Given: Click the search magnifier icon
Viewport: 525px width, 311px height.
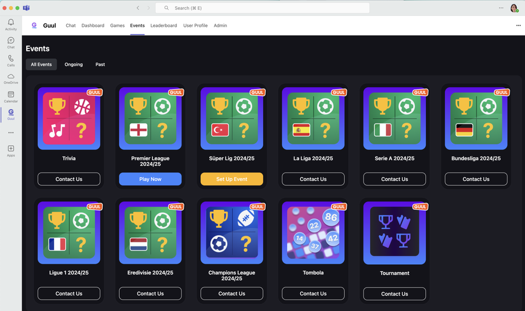Looking at the screenshot, I should click(167, 8).
